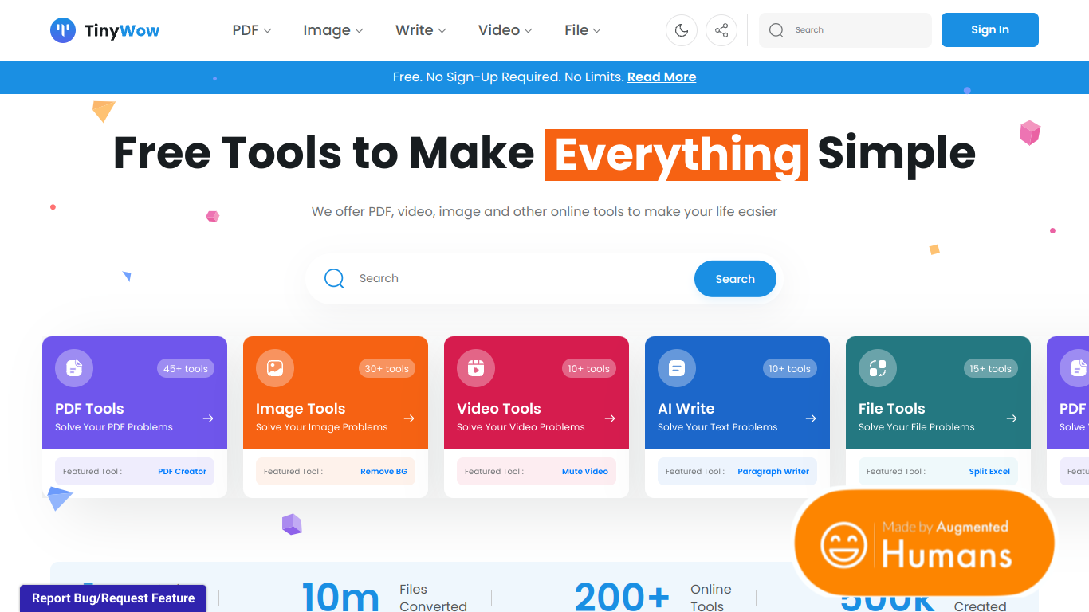Viewport: 1089px width, 612px height.
Task: Click the File Tools convert icon
Action: click(878, 368)
